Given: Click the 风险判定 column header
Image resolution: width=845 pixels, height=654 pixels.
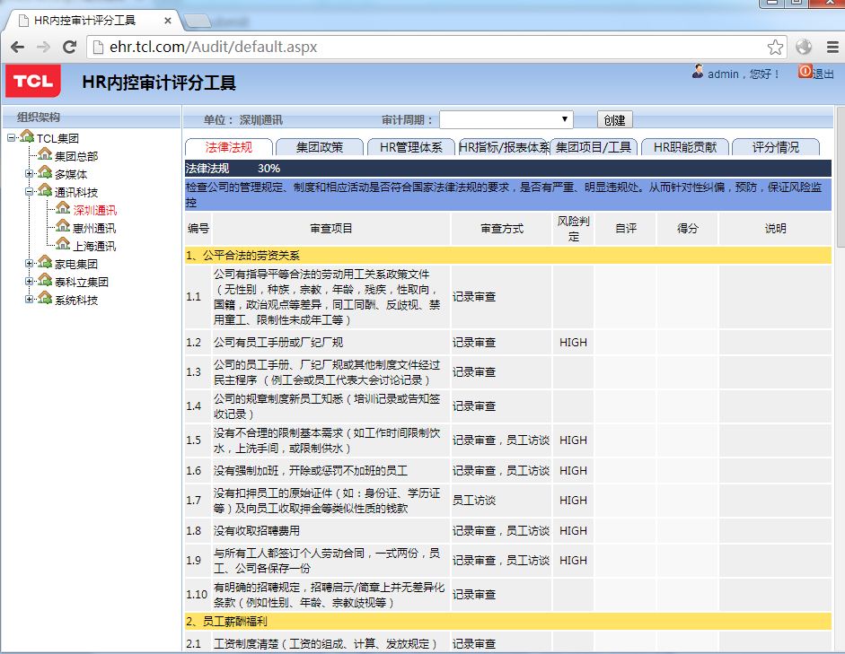Looking at the screenshot, I should coord(573,229).
